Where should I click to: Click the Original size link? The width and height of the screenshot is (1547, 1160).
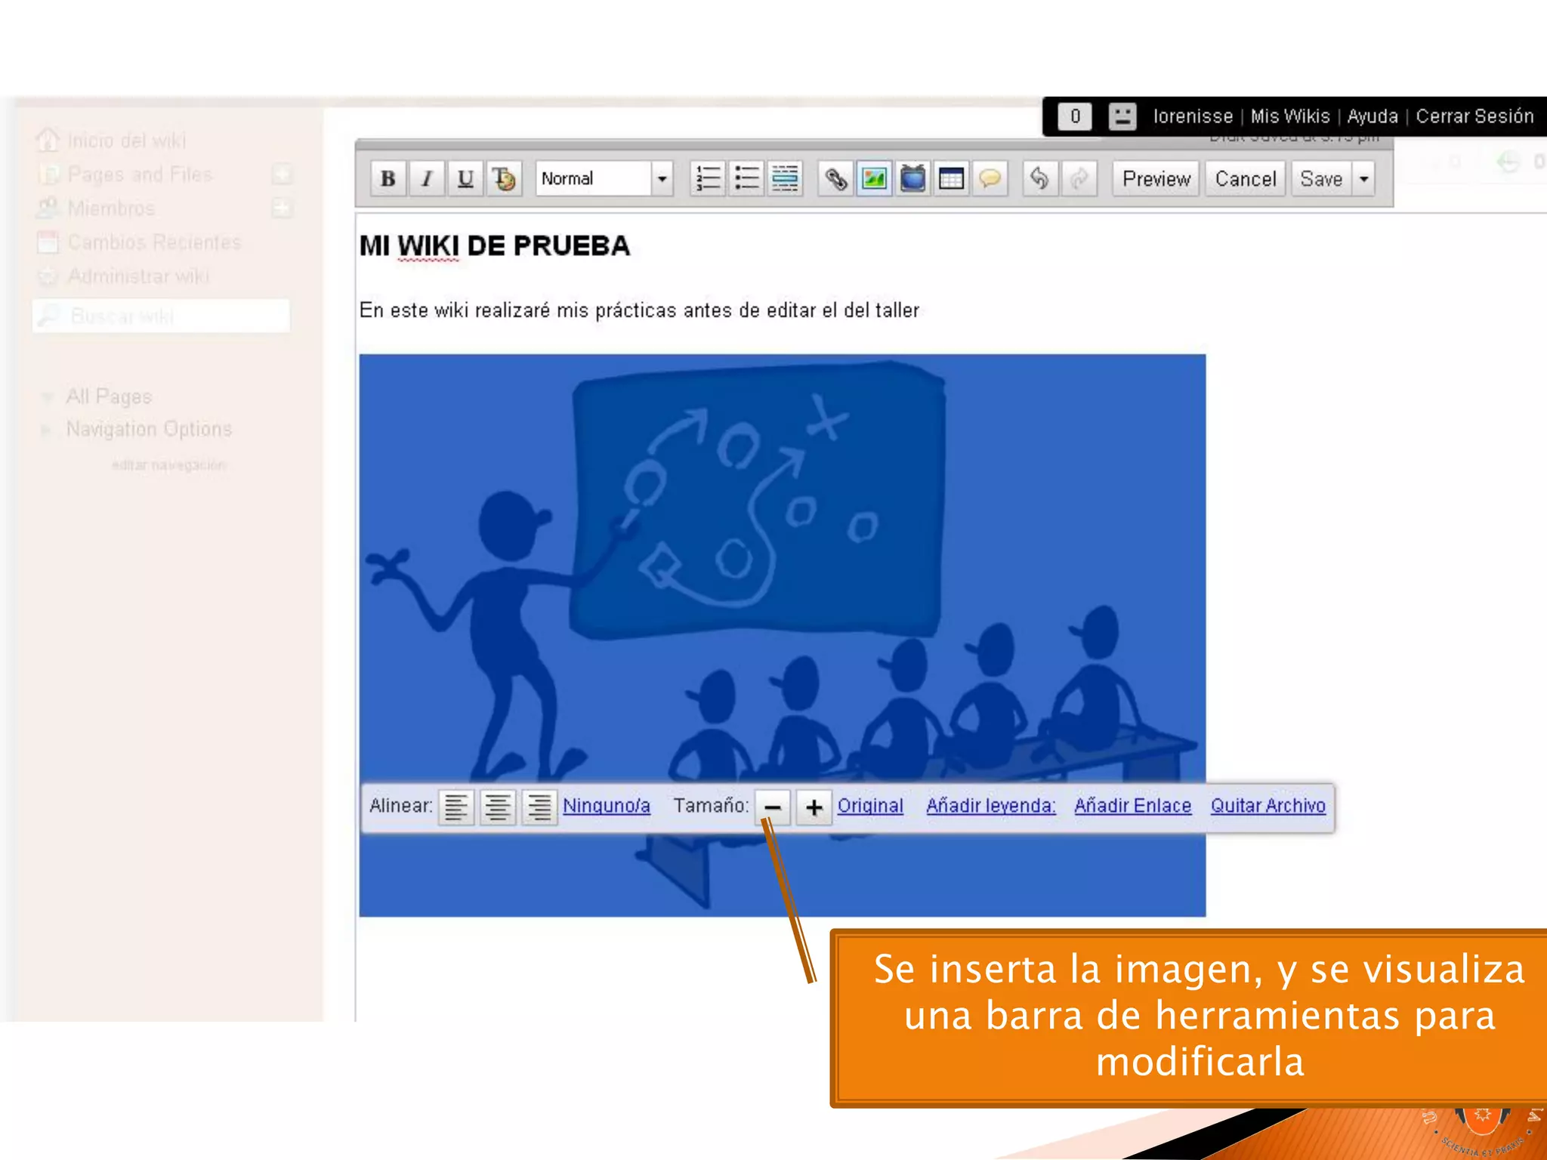click(x=870, y=806)
